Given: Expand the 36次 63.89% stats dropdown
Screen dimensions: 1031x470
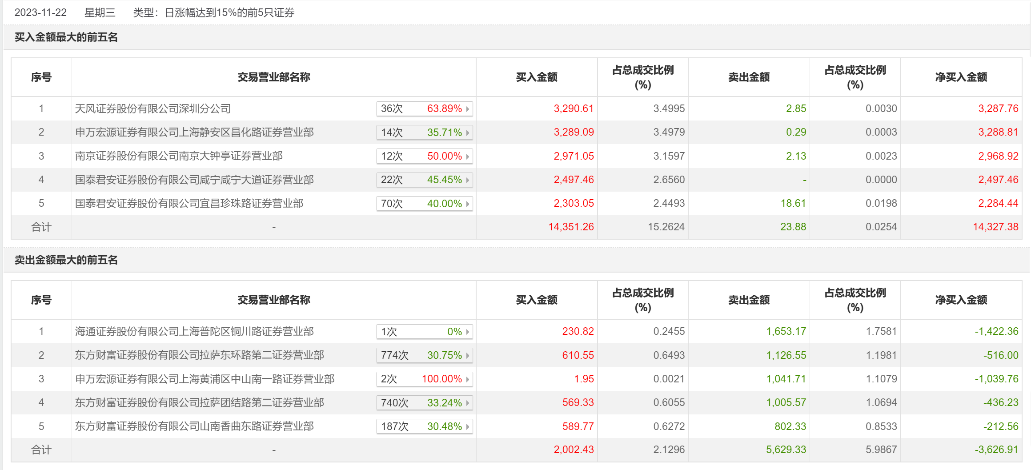Looking at the screenshot, I should [x=424, y=108].
